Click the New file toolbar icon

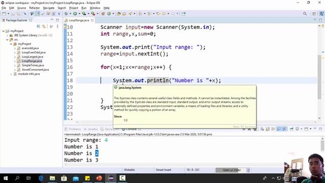coord(4,14)
